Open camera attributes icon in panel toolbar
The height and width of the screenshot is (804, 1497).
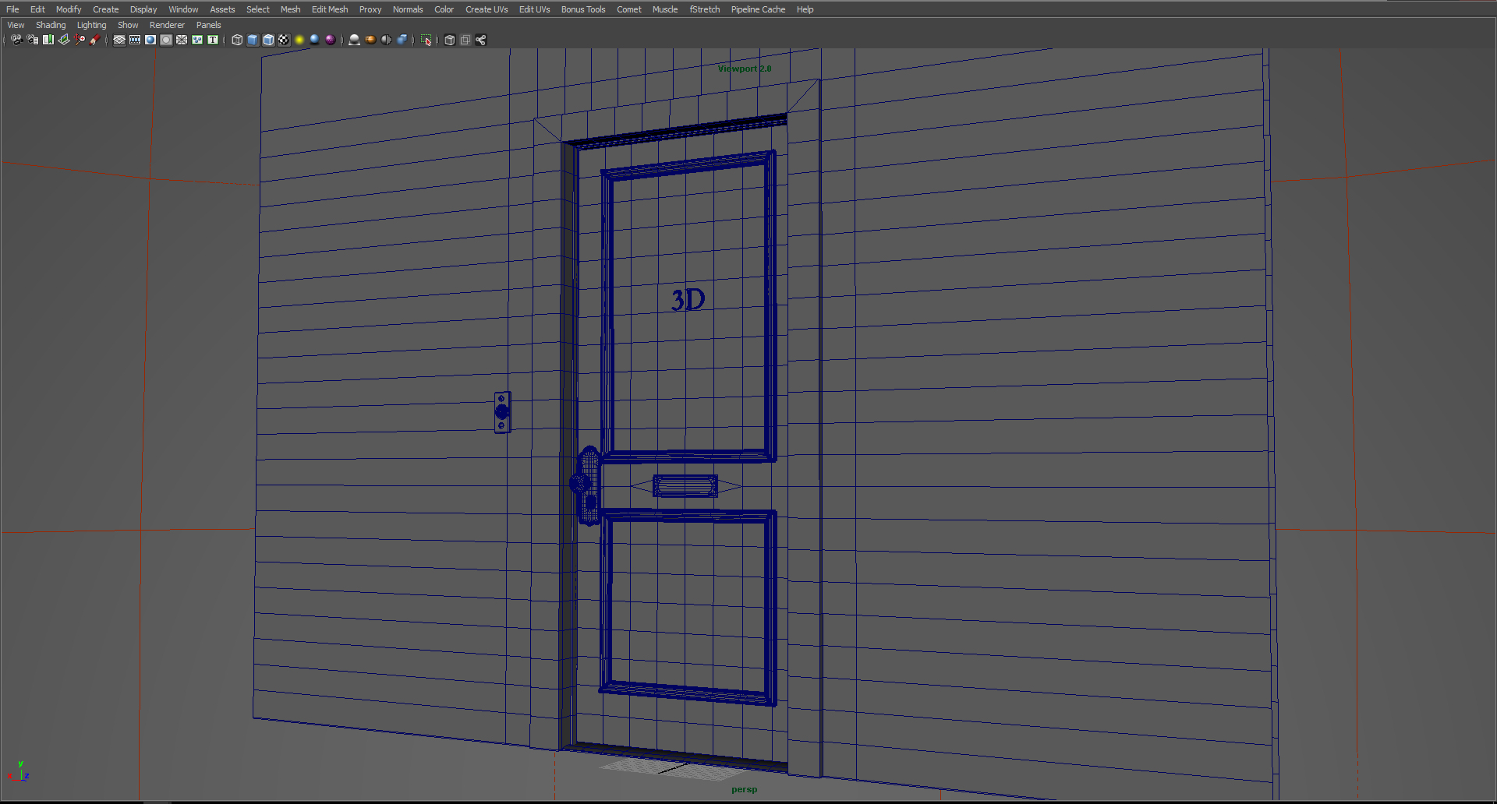(x=32, y=40)
